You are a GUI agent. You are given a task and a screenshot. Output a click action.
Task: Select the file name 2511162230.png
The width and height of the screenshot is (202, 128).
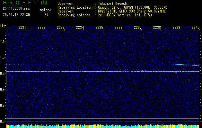(x=16, y=9)
